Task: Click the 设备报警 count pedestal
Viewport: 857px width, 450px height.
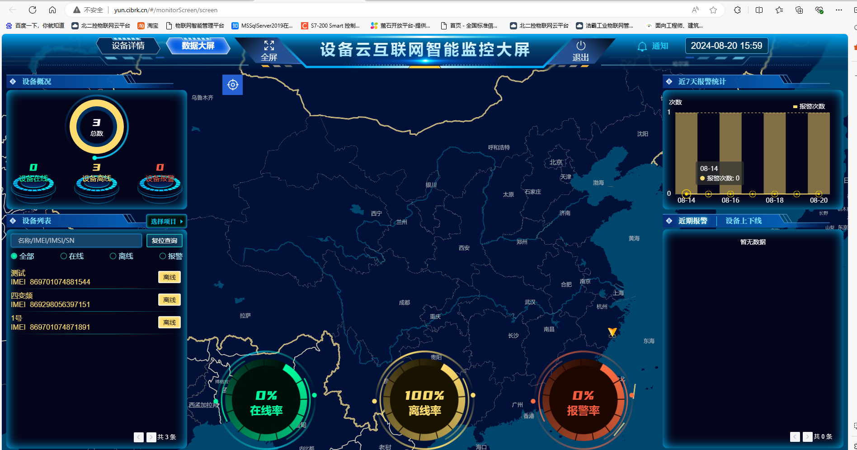Action: [160, 184]
